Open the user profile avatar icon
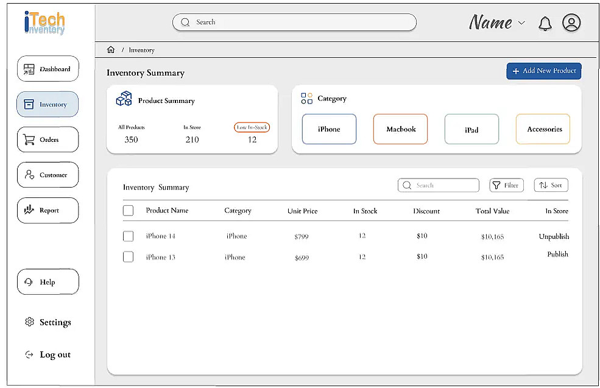Screen dimensions: 600x388 [x=571, y=23]
